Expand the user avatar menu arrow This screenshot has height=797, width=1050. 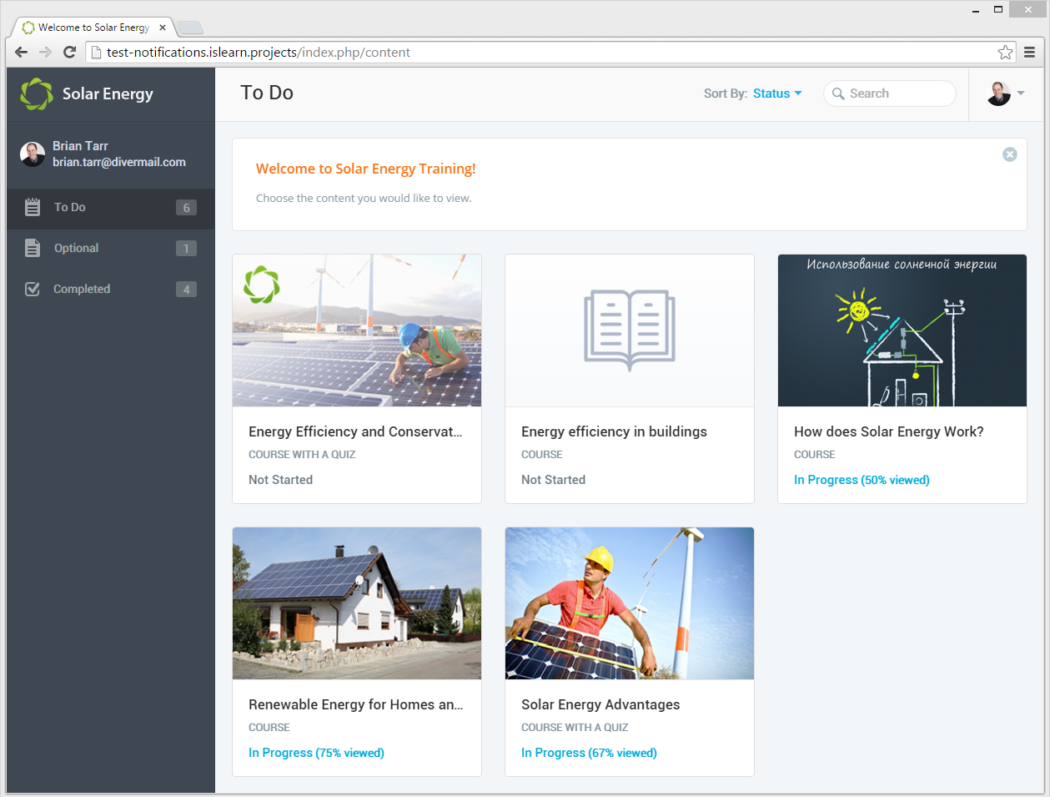click(x=1021, y=93)
